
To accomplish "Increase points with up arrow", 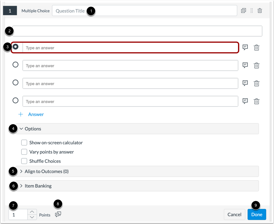I will [32, 212].
